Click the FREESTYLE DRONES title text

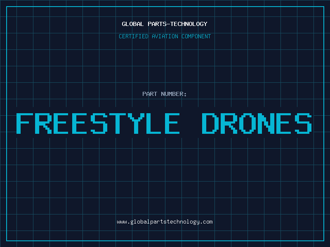164,123
